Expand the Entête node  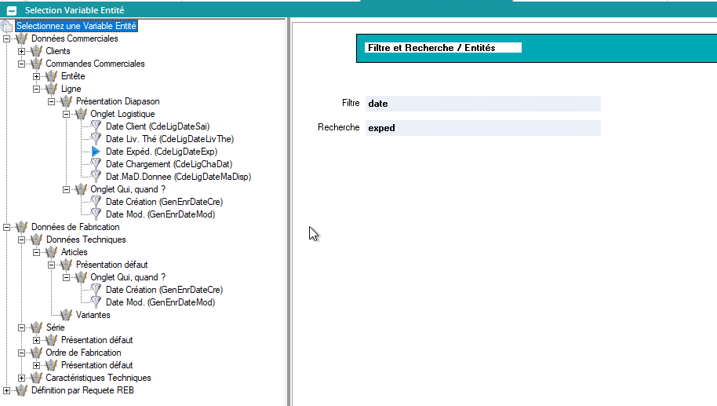(x=37, y=76)
